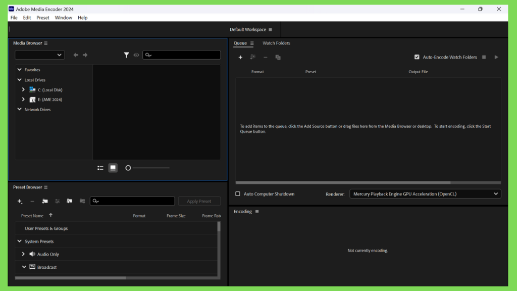Click the Media Browser search field
The image size is (517, 291).
pyautogui.click(x=182, y=55)
